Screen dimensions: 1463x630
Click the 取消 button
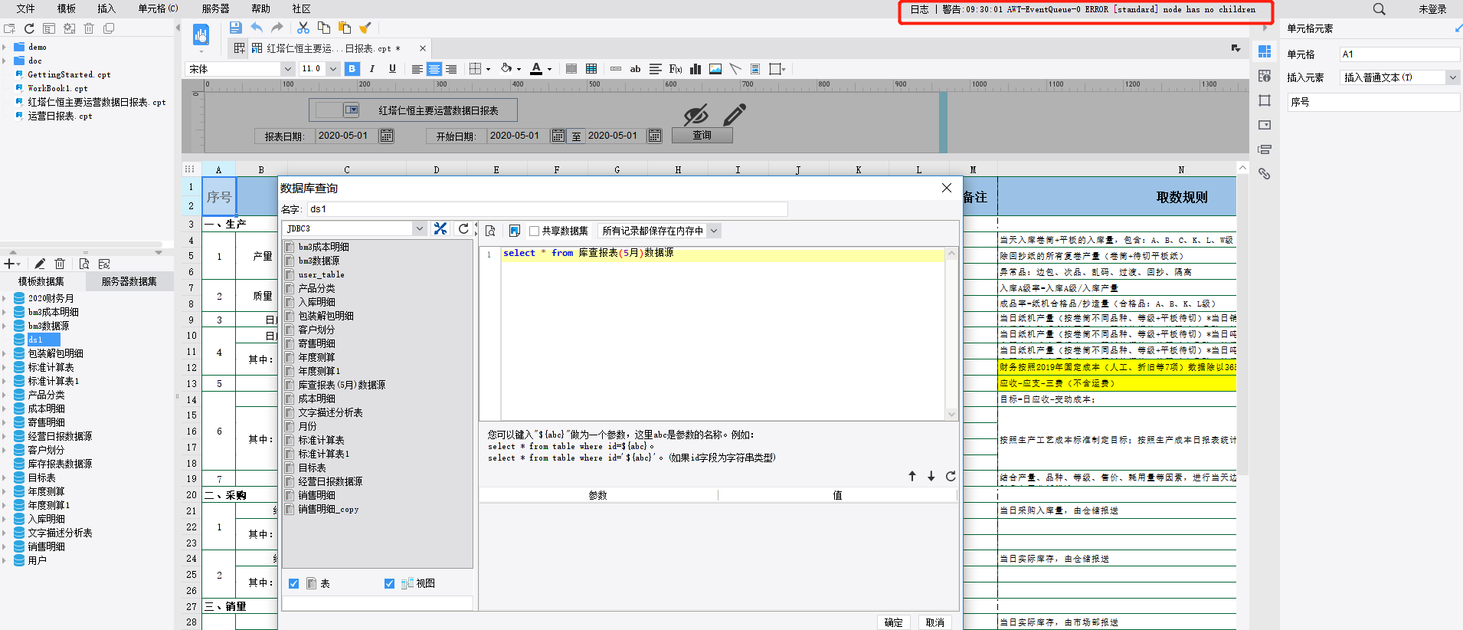[x=934, y=622]
